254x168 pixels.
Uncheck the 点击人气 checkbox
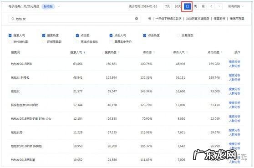111,36
